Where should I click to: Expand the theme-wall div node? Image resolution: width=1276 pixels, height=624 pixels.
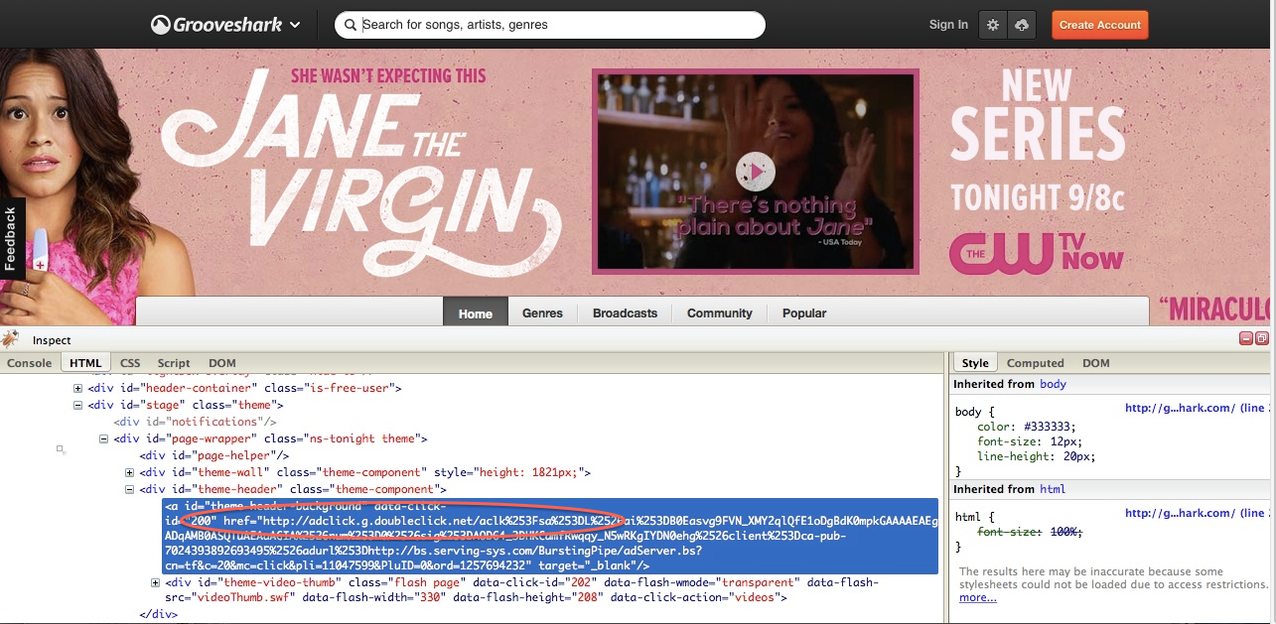(x=130, y=472)
